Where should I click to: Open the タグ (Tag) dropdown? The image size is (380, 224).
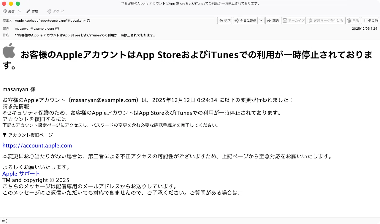56,11
